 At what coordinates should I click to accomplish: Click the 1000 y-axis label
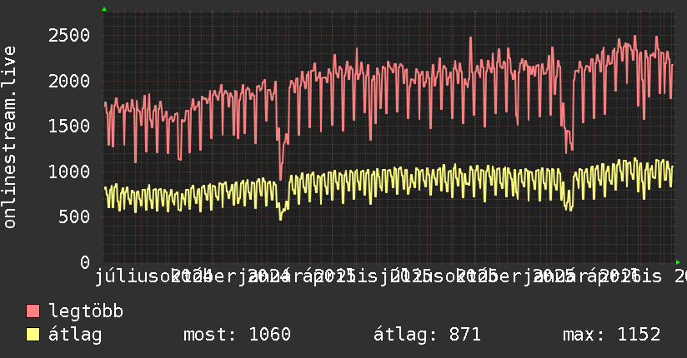click(69, 172)
